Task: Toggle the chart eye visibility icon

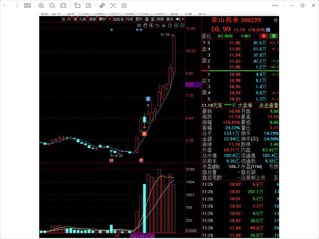Action: [139, 26]
